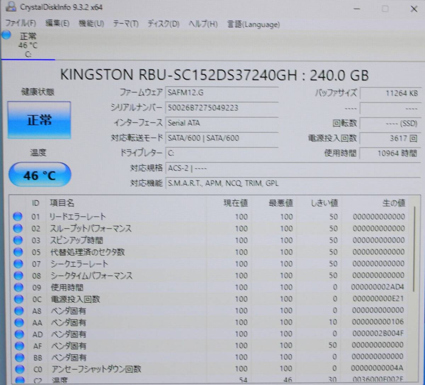
Task: Click the 現在値 column header
Action: tap(236, 203)
